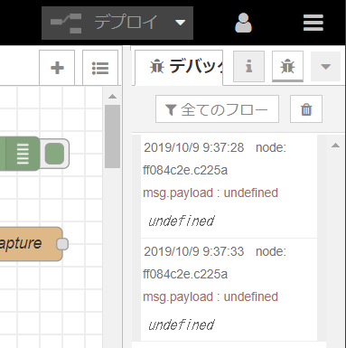Clear debug log with trash icon
Viewport: 346px width, 348px height.
pyautogui.click(x=306, y=109)
